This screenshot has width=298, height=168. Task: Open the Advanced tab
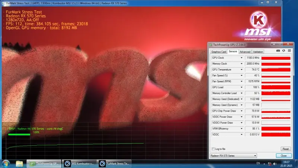tap(245, 52)
